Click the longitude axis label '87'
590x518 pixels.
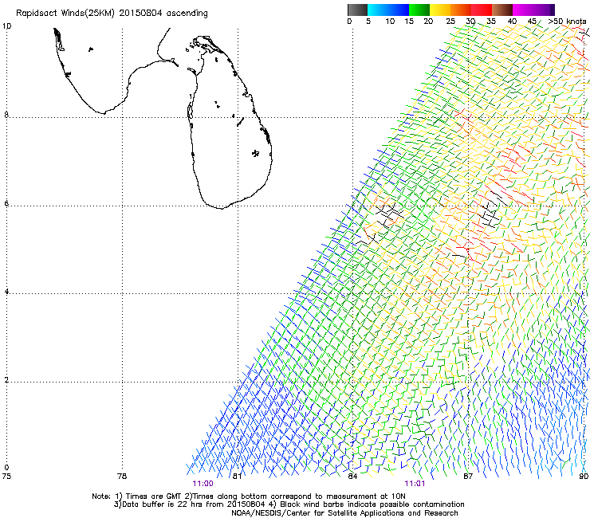pos(468,476)
